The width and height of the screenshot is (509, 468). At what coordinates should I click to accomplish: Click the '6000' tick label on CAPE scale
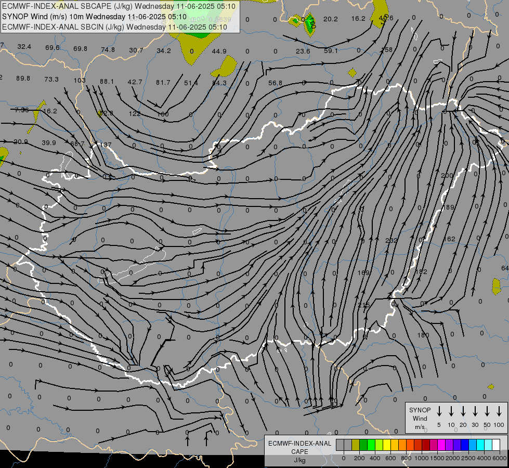click(x=500, y=458)
